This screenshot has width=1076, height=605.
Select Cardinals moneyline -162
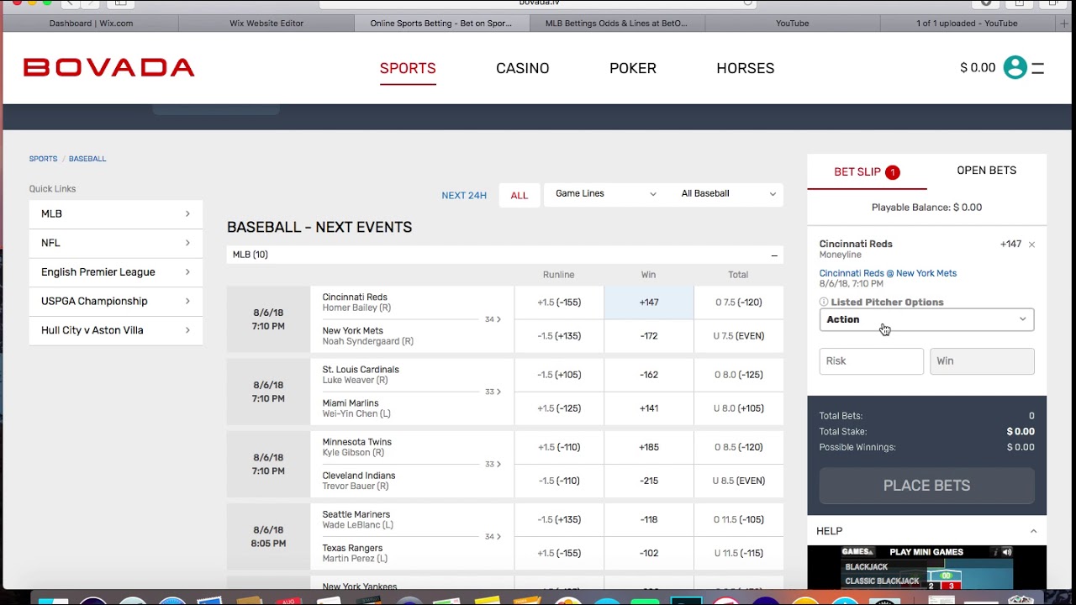649,375
